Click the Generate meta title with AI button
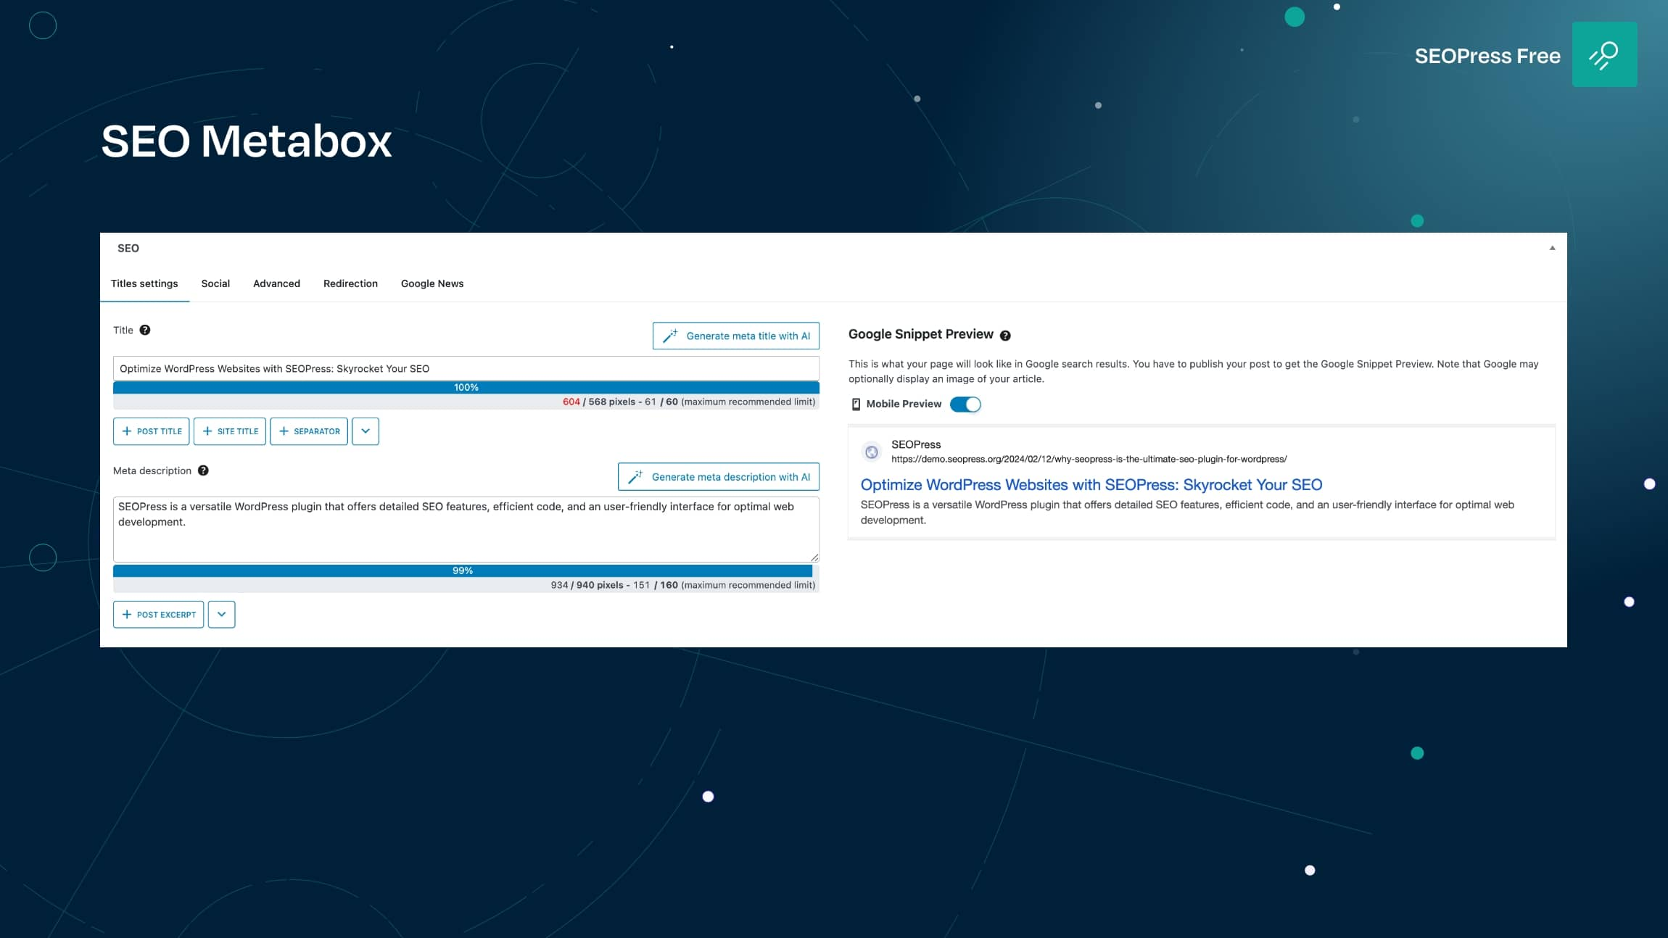 (735, 336)
